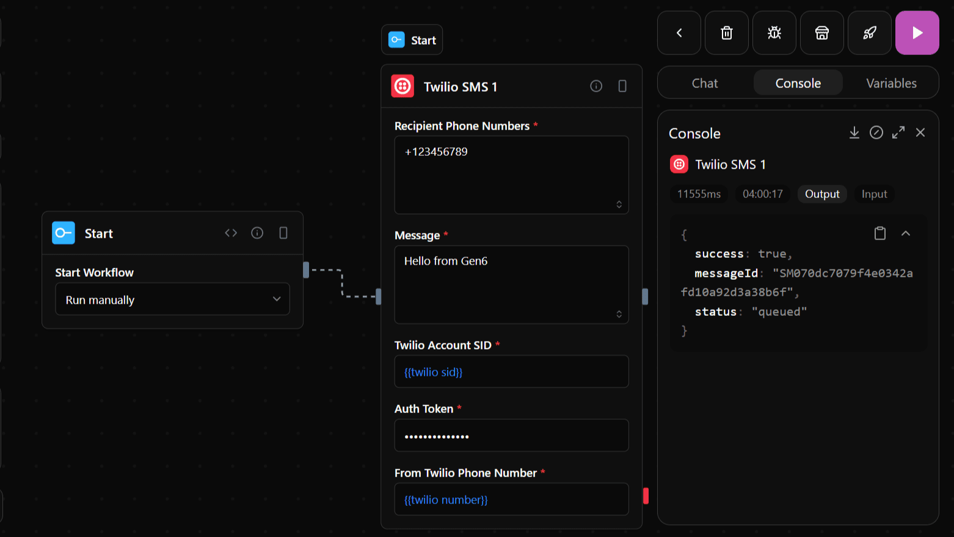Go back with the left arrow button
Screen dimensions: 954x537
coord(679,33)
